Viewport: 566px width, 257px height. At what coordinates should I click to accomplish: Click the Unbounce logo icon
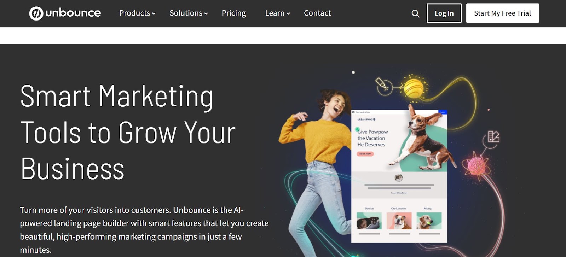(36, 13)
